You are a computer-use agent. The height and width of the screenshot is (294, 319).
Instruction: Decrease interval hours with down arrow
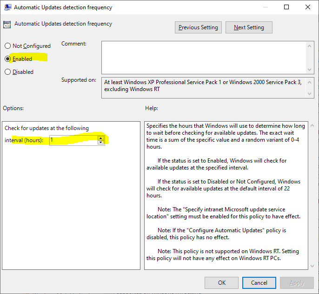101,142
